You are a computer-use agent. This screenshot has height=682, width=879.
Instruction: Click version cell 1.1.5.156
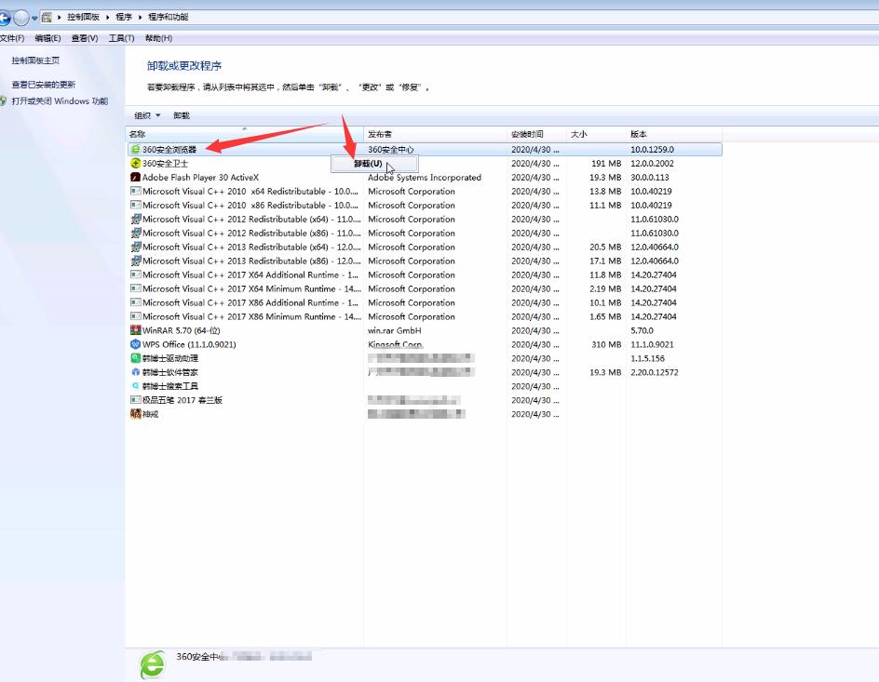click(647, 358)
